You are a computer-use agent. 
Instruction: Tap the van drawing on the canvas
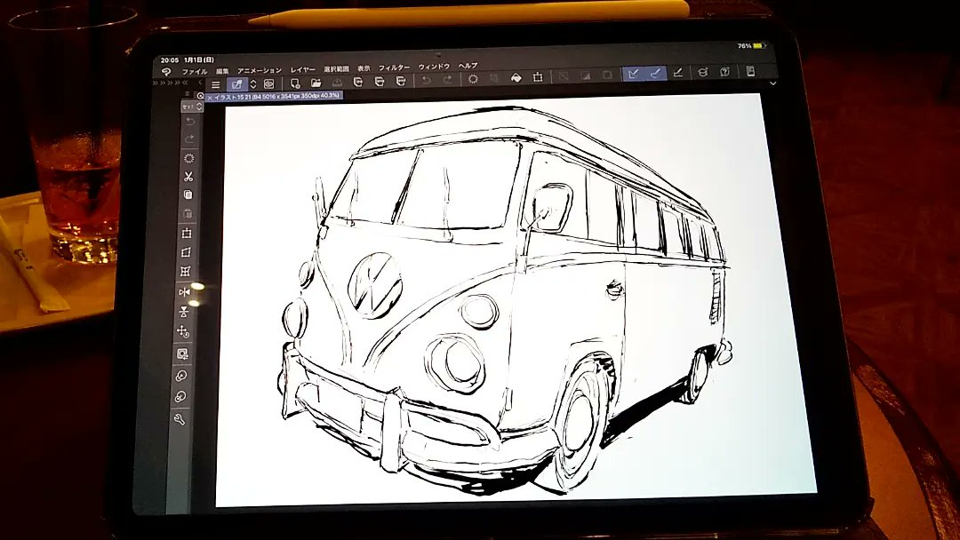pos(503,298)
